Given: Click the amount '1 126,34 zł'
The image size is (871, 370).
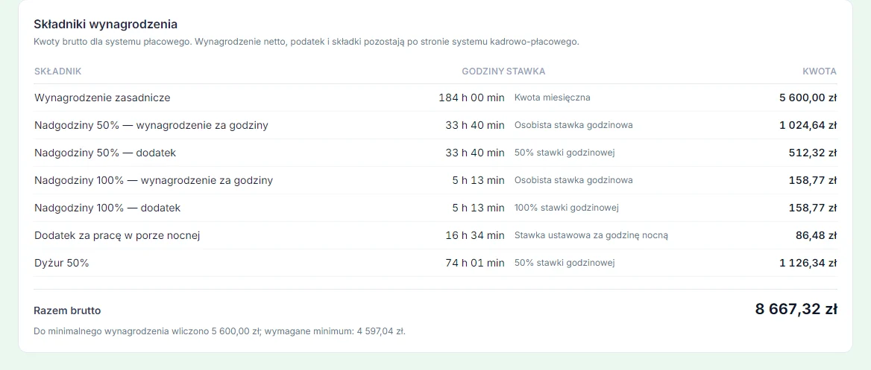Looking at the screenshot, I should [808, 263].
